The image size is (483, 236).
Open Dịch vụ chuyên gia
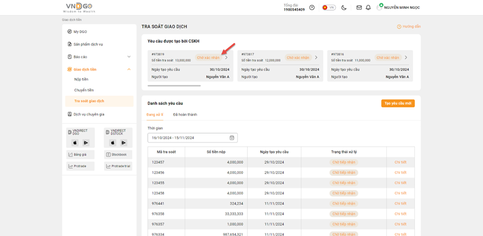click(x=89, y=114)
